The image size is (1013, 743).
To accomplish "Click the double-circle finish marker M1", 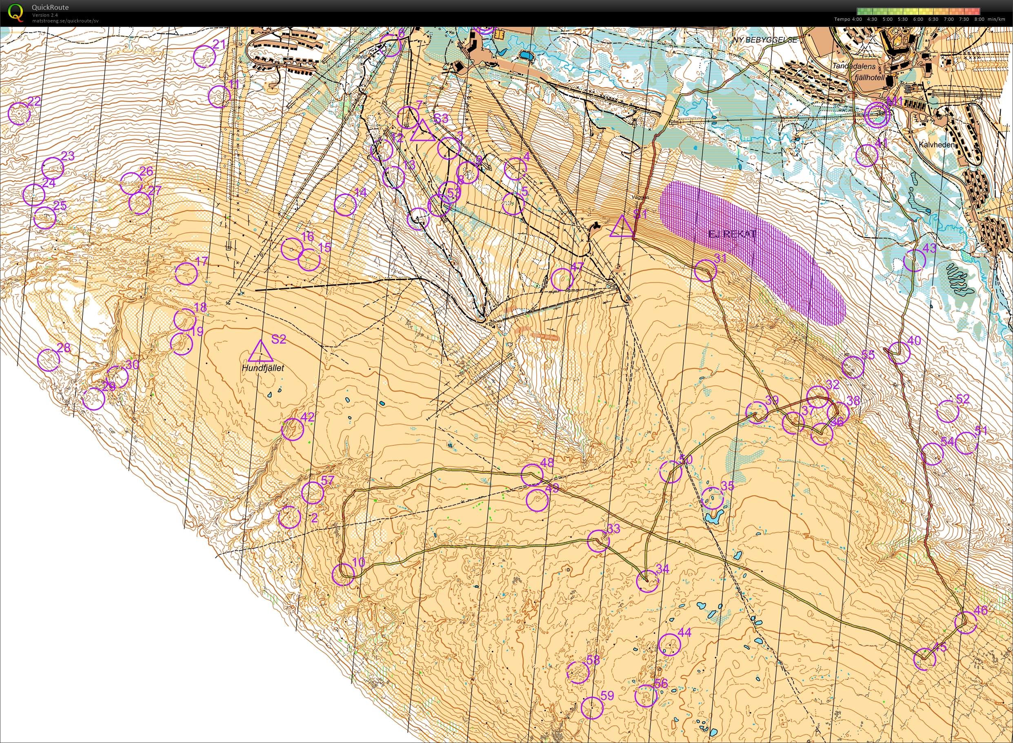I will [x=877, y=115].
